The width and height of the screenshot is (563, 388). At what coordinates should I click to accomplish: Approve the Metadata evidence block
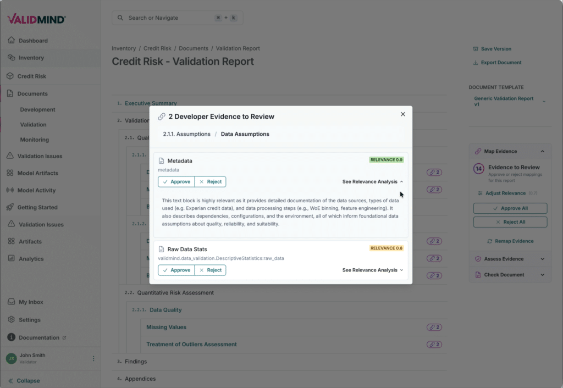click(176, 181)
